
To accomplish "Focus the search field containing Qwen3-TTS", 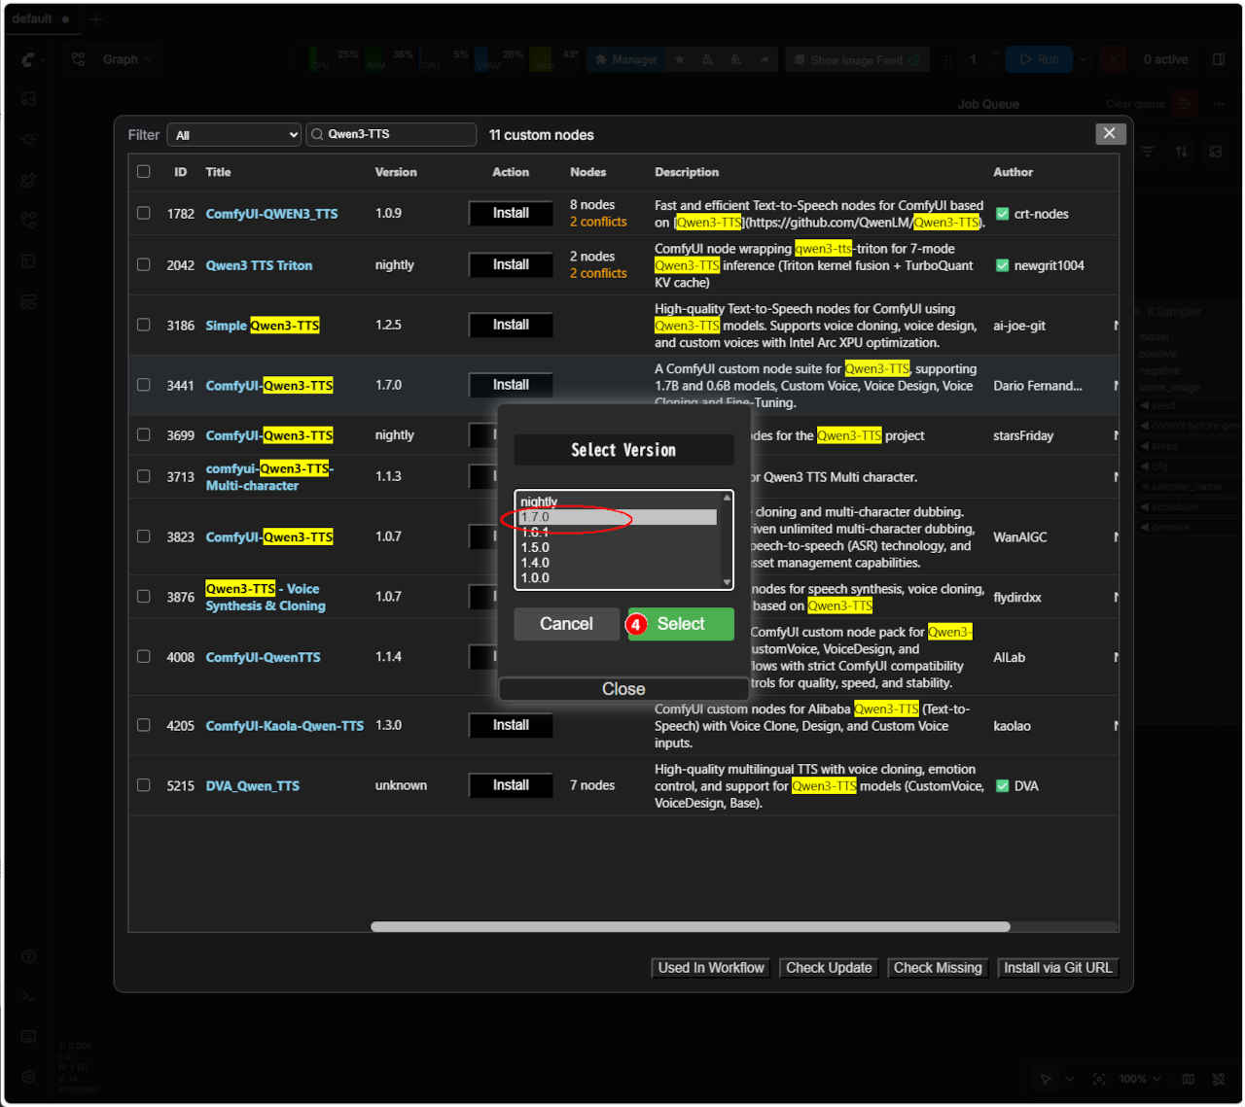I will click(x=391, y=134).
